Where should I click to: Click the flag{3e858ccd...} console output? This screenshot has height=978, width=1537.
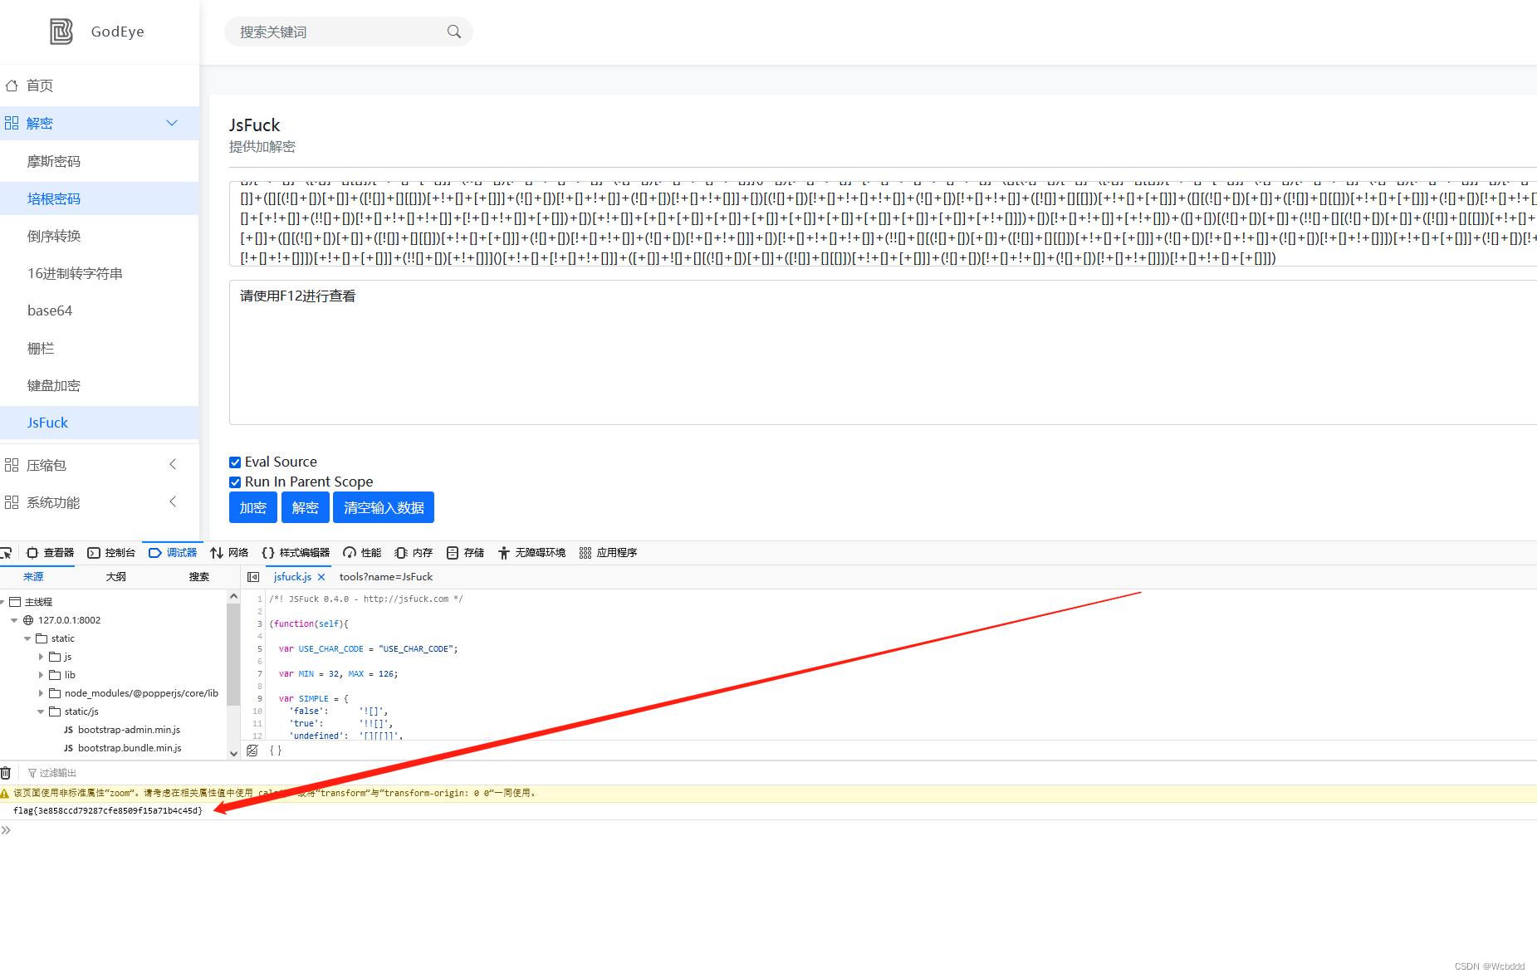108,810
